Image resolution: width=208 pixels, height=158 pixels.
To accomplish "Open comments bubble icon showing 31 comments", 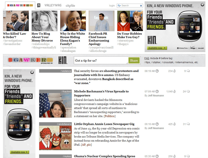I will [188, 124].
